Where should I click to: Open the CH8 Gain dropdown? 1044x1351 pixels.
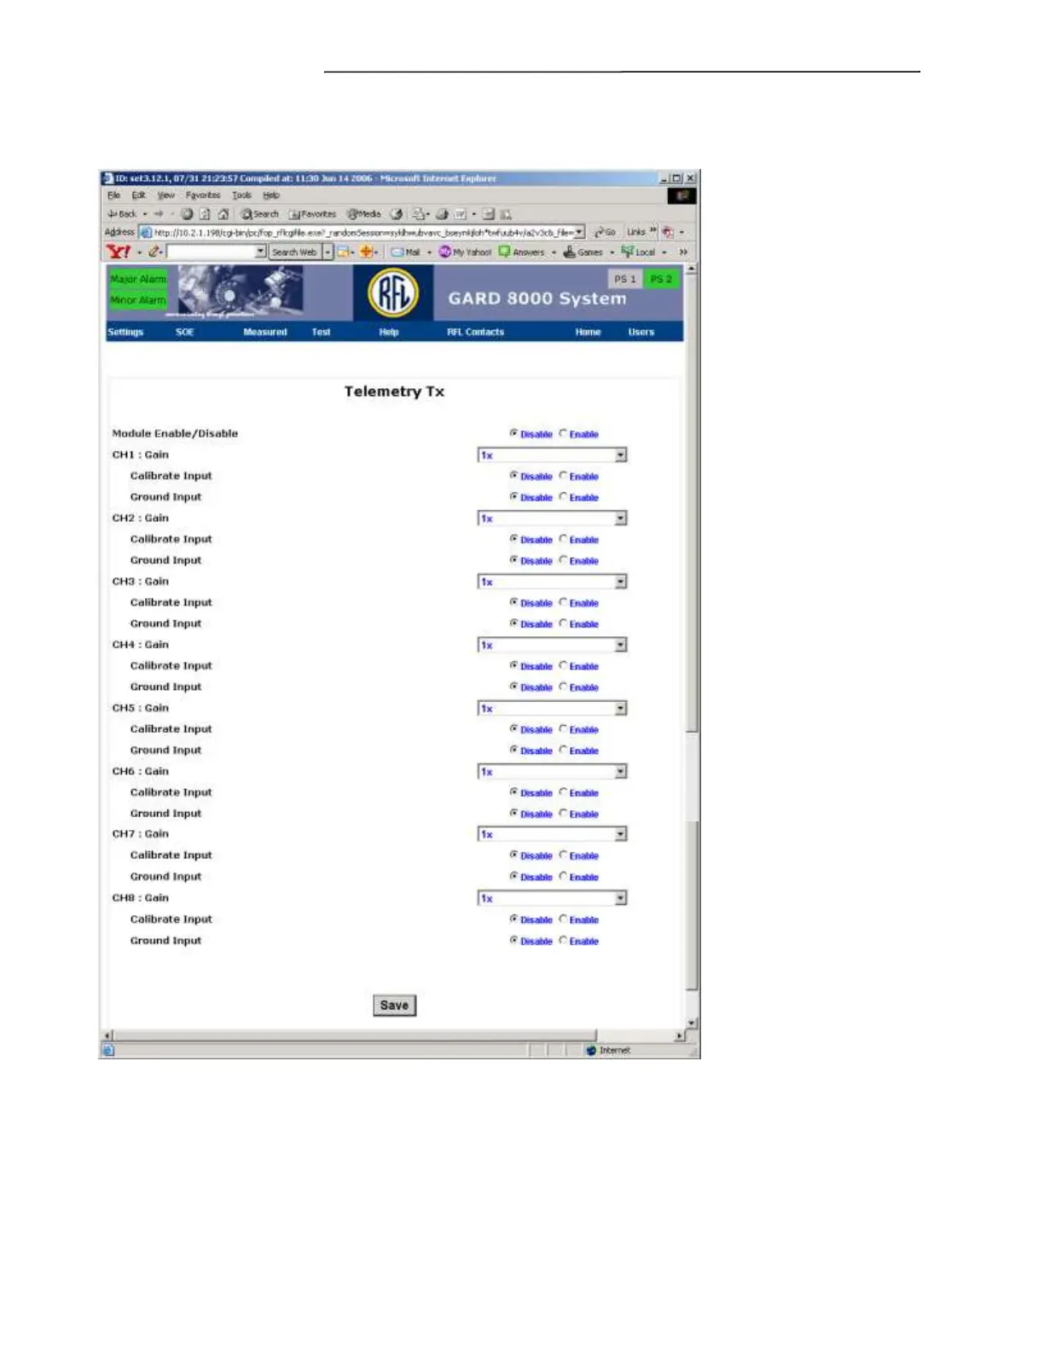(552, 898)
